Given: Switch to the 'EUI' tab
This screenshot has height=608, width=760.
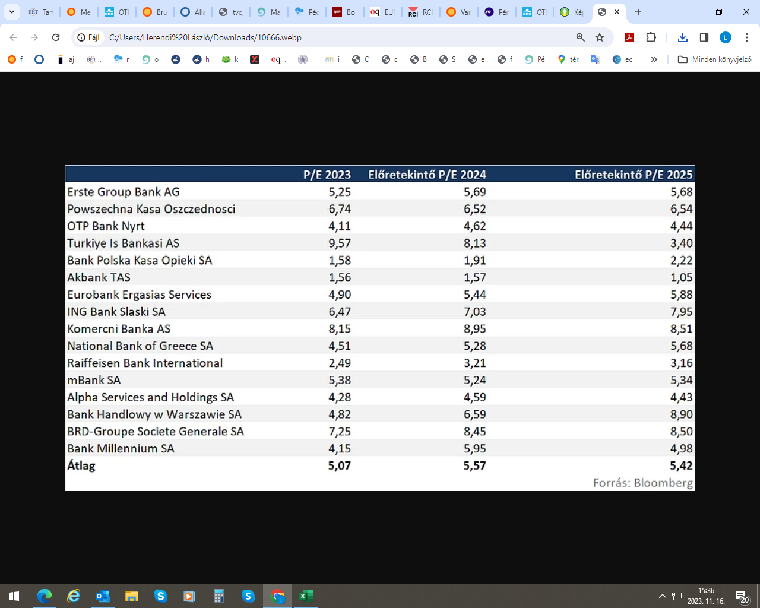Looking at the screenshot, I should point(382,12).
